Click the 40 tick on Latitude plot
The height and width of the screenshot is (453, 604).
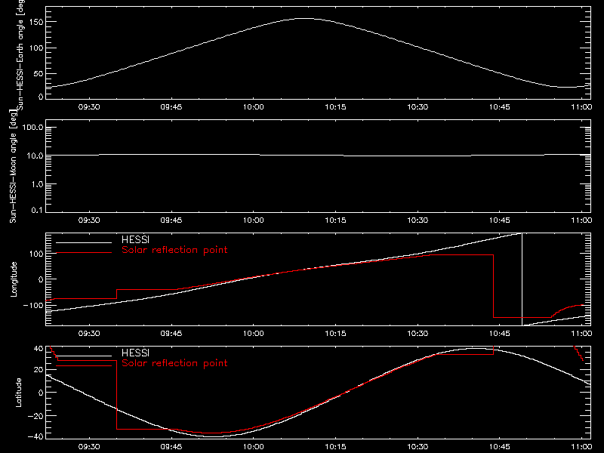tap(39, 349)
